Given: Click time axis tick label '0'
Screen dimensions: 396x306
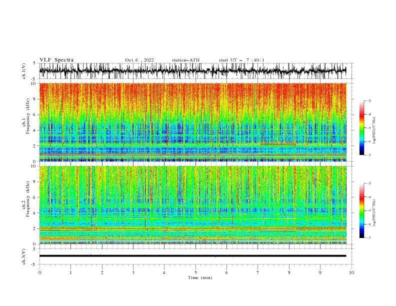Looking at the screenshot, I should tap(39, 272).
